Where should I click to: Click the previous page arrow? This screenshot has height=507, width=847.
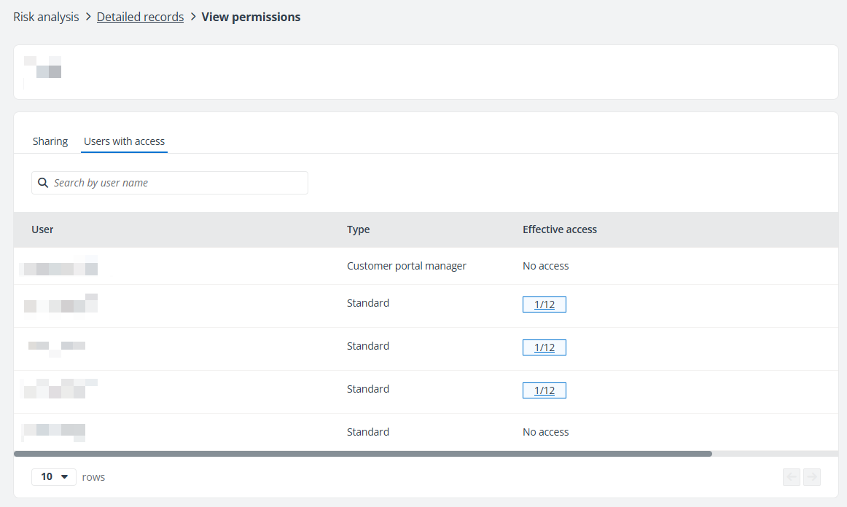[792, 476]
